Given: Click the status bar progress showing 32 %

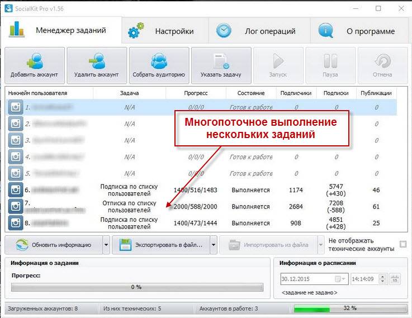Looking at the screenshot, I should tap(351, 308).
